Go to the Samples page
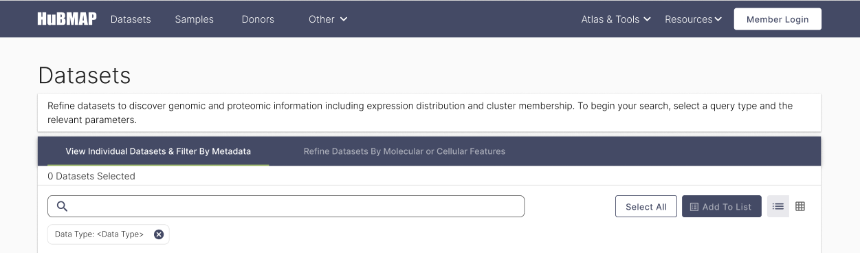Viewport: 860px width, 253px height. 195,19
